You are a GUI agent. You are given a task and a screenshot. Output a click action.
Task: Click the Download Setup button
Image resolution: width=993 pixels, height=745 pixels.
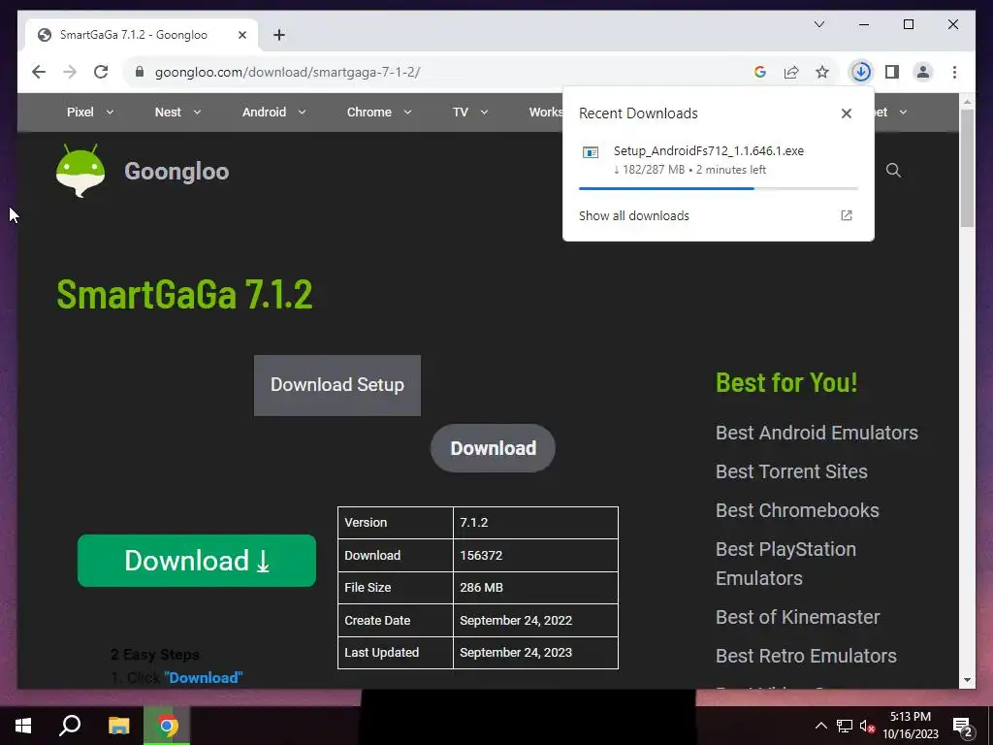[x=337, y=385]
